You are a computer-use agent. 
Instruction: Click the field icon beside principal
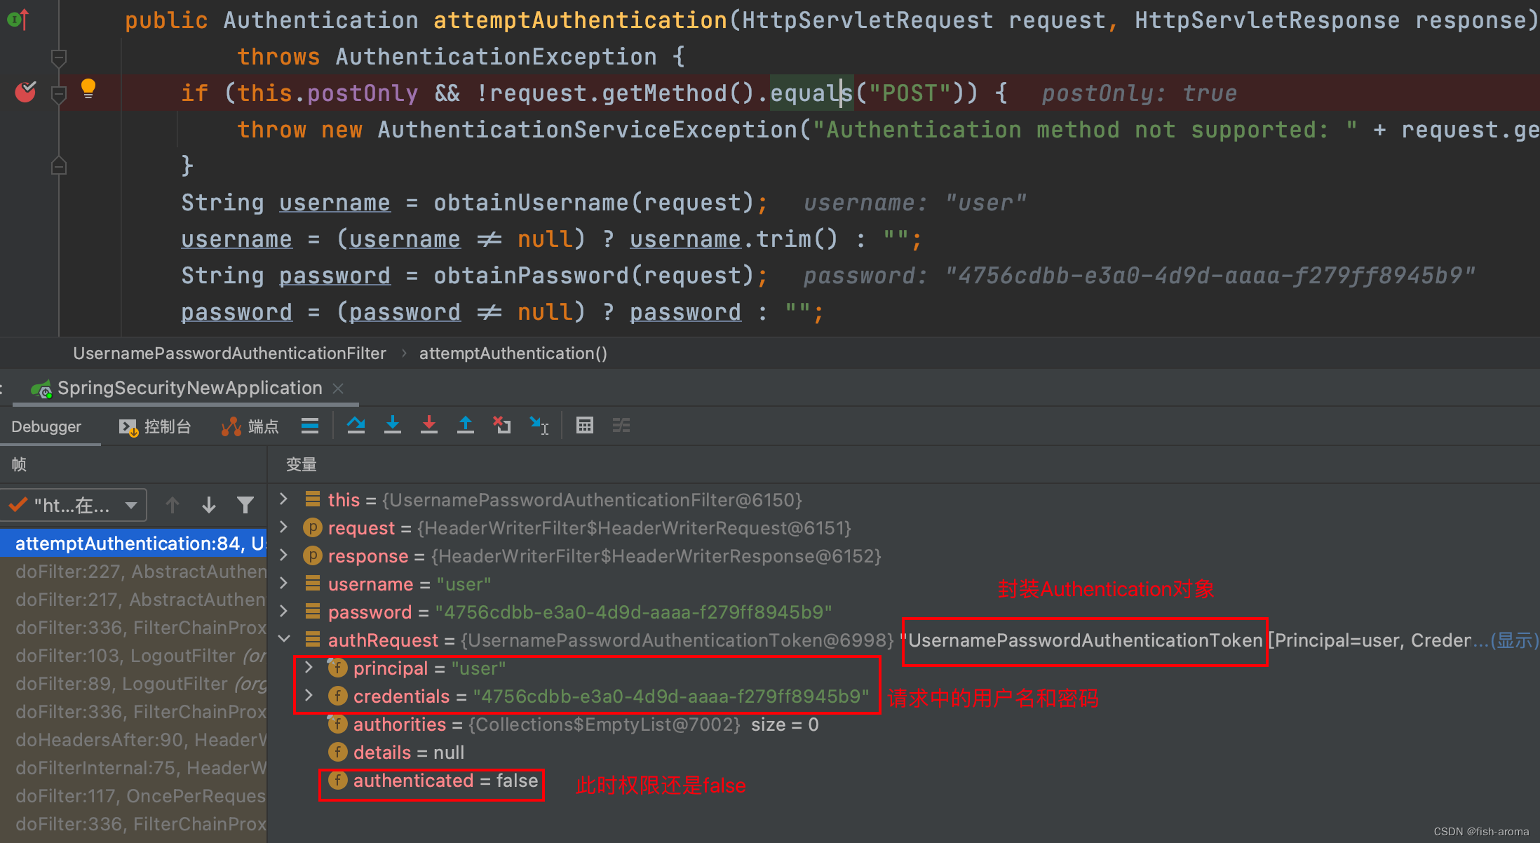click(337, 668)
